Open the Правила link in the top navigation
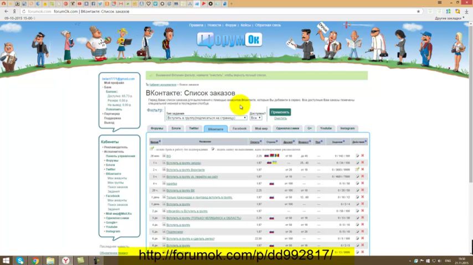This screenshot has height=265, width=473. 196,25
